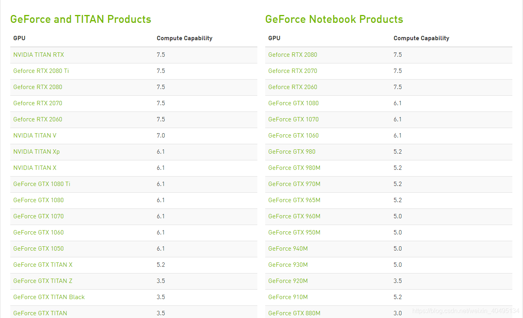Image resolution: width=523 pixels, height=318 pixels.
Task: Open the GeForce GTX 980M link
Action: pyautogui.click(x=294, y=168)
